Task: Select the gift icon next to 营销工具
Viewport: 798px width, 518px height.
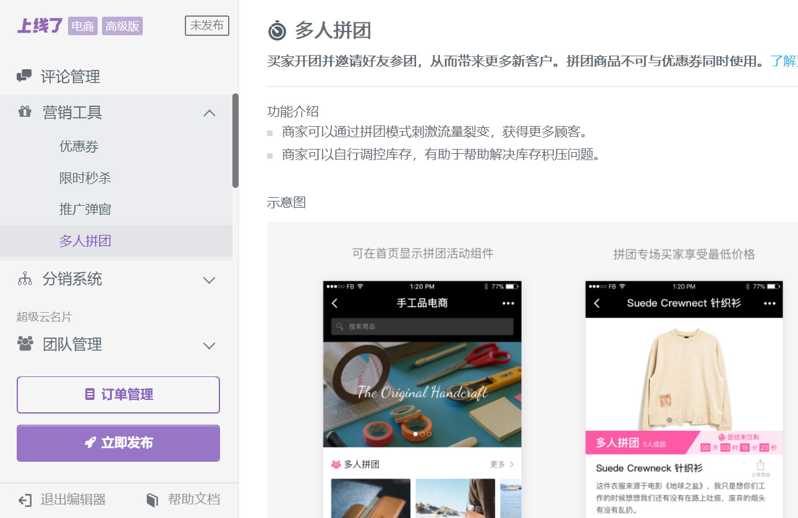Action: [24, 111]
